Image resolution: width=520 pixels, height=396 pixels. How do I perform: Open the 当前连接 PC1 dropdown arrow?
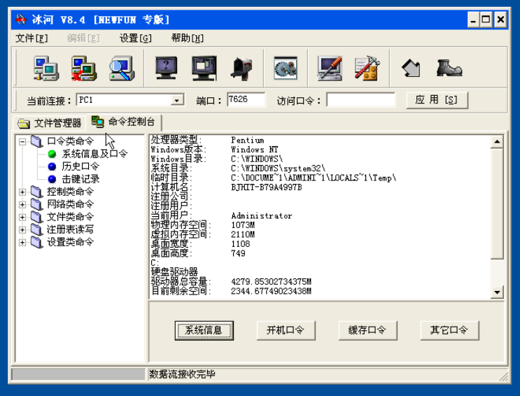pyautogui.click(x=177, y=100)
